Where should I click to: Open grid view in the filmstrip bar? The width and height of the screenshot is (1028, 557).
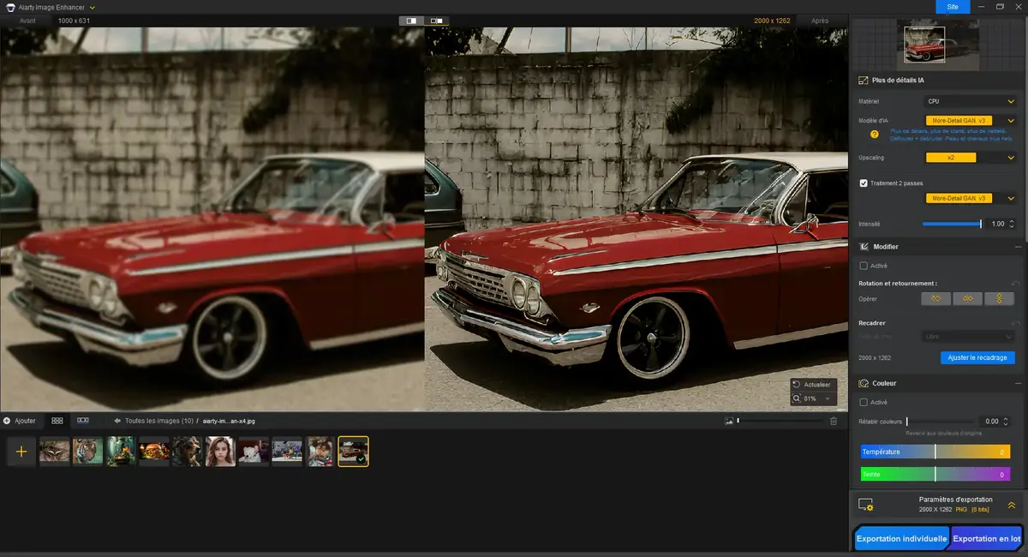[x=57, y=420]
